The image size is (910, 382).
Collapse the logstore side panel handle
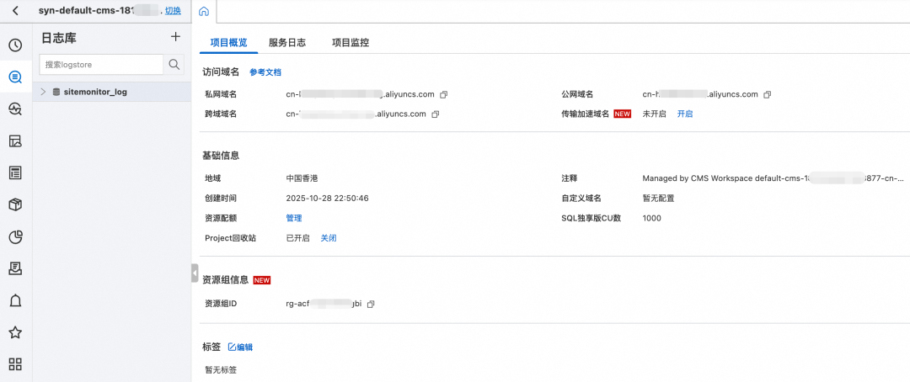pos(195,273)
